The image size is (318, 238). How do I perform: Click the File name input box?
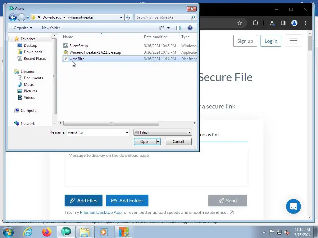[x=96, y=133]
